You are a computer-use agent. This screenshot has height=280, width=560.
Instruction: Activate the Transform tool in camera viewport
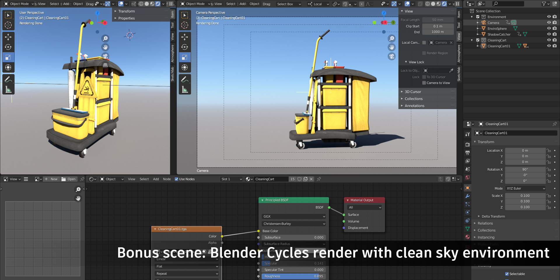pos(185,67)
